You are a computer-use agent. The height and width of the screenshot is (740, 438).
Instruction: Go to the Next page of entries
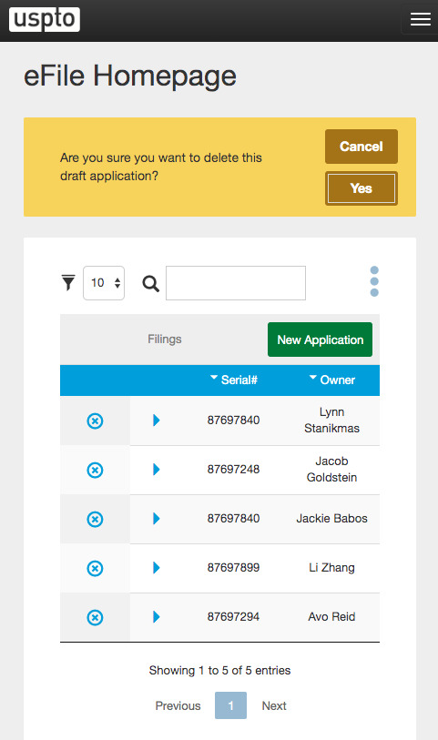[x=274, y=705]
